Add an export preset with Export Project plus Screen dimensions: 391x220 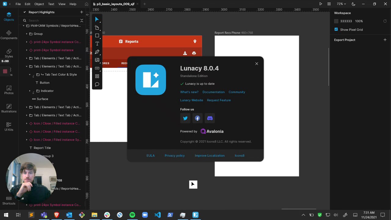385,40
